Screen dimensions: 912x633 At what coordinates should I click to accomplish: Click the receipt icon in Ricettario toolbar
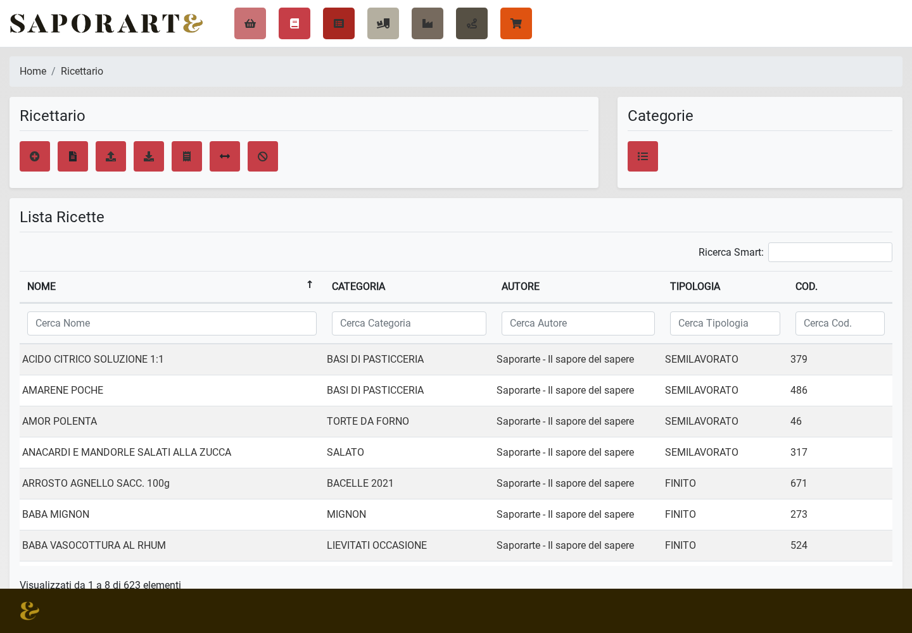[x=187, y=156]
